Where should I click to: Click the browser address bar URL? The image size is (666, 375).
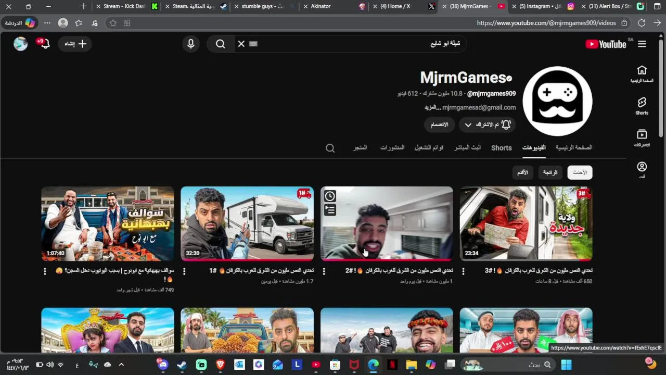(546, 23)
